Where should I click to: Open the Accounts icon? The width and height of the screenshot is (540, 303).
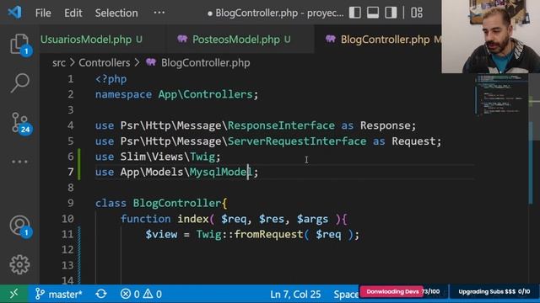(x=20, y=226)
